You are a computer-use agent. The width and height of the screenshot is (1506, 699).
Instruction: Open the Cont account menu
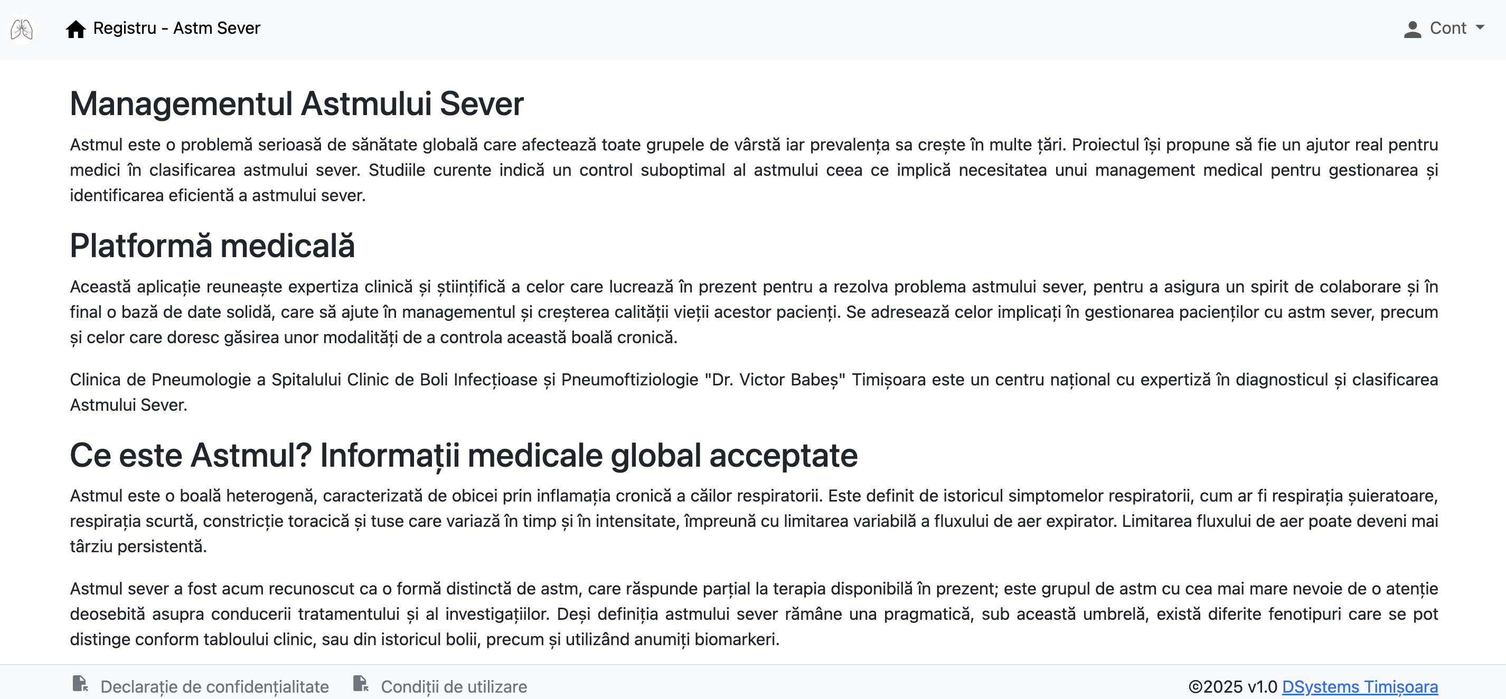pos(1447,28)
